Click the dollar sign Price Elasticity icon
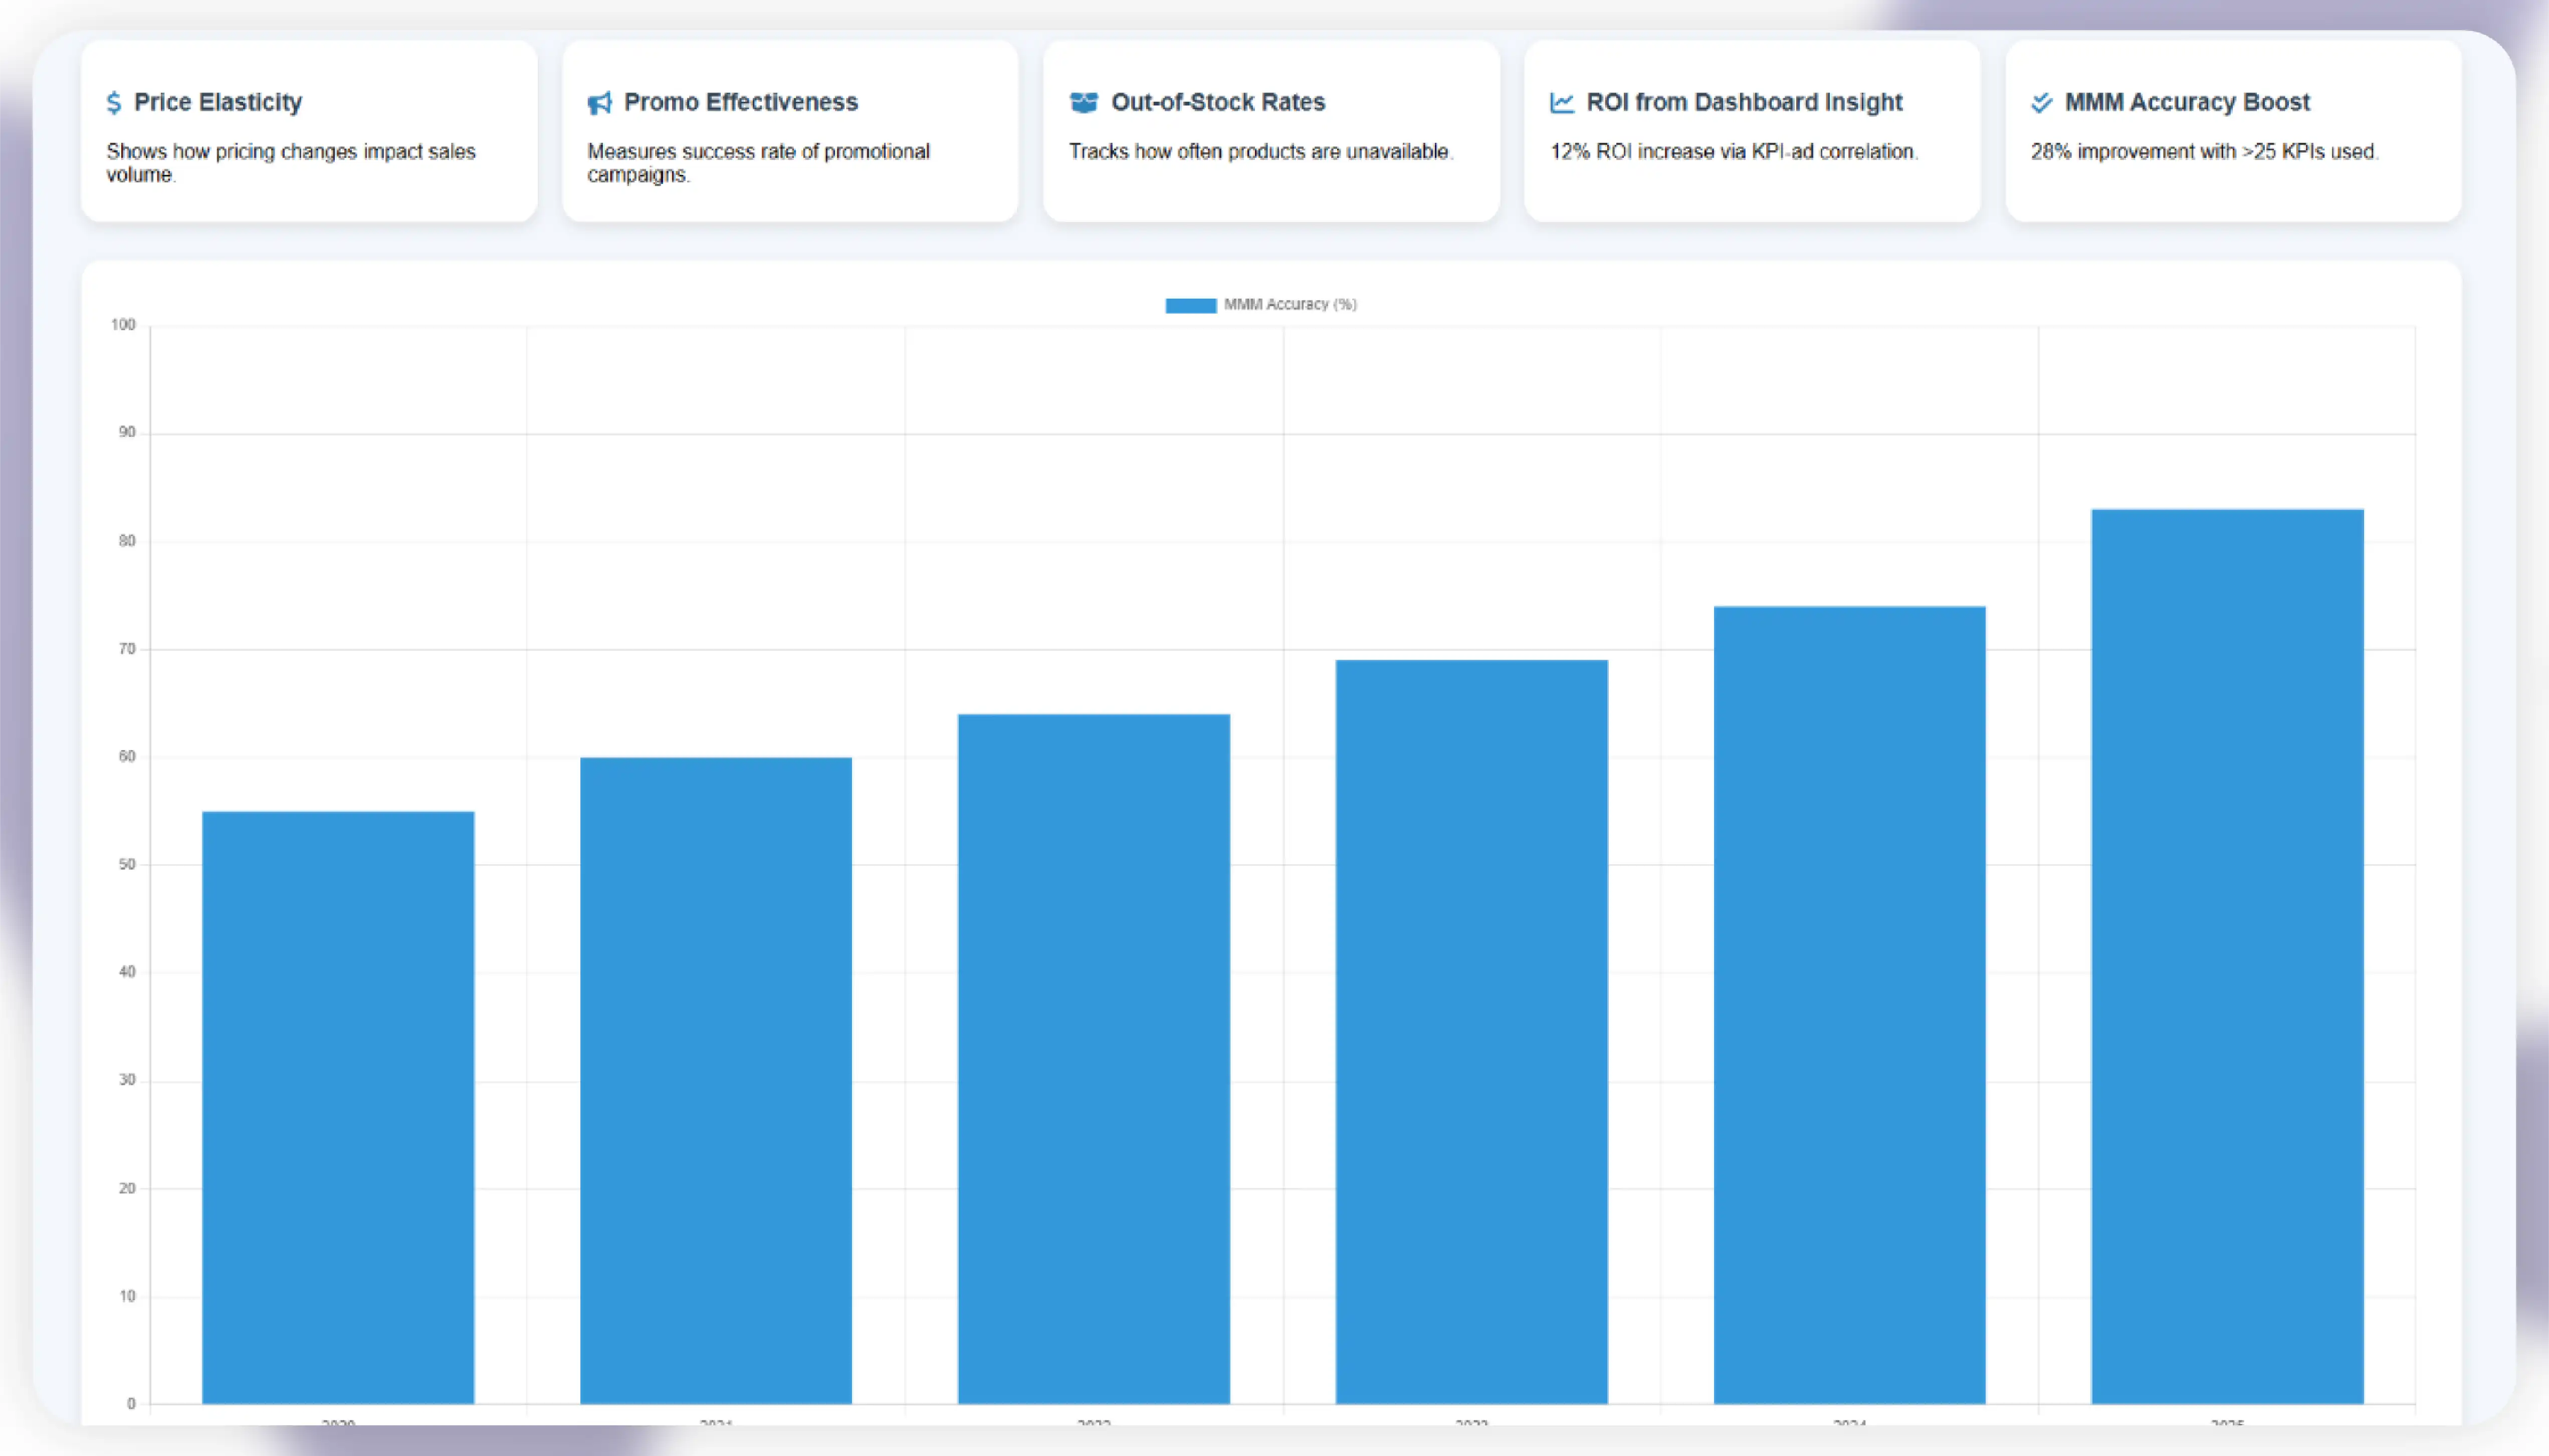The image size is (2549, 1456). 114,103
